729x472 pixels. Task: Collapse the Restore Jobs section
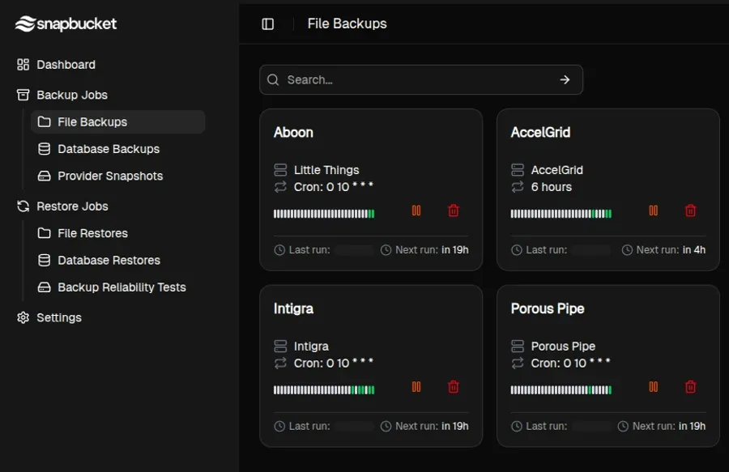(x=71, y=206)
